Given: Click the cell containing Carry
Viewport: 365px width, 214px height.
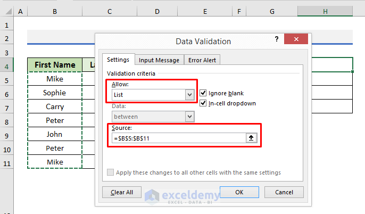Looking at the screenshot, I should coord(54,106).
